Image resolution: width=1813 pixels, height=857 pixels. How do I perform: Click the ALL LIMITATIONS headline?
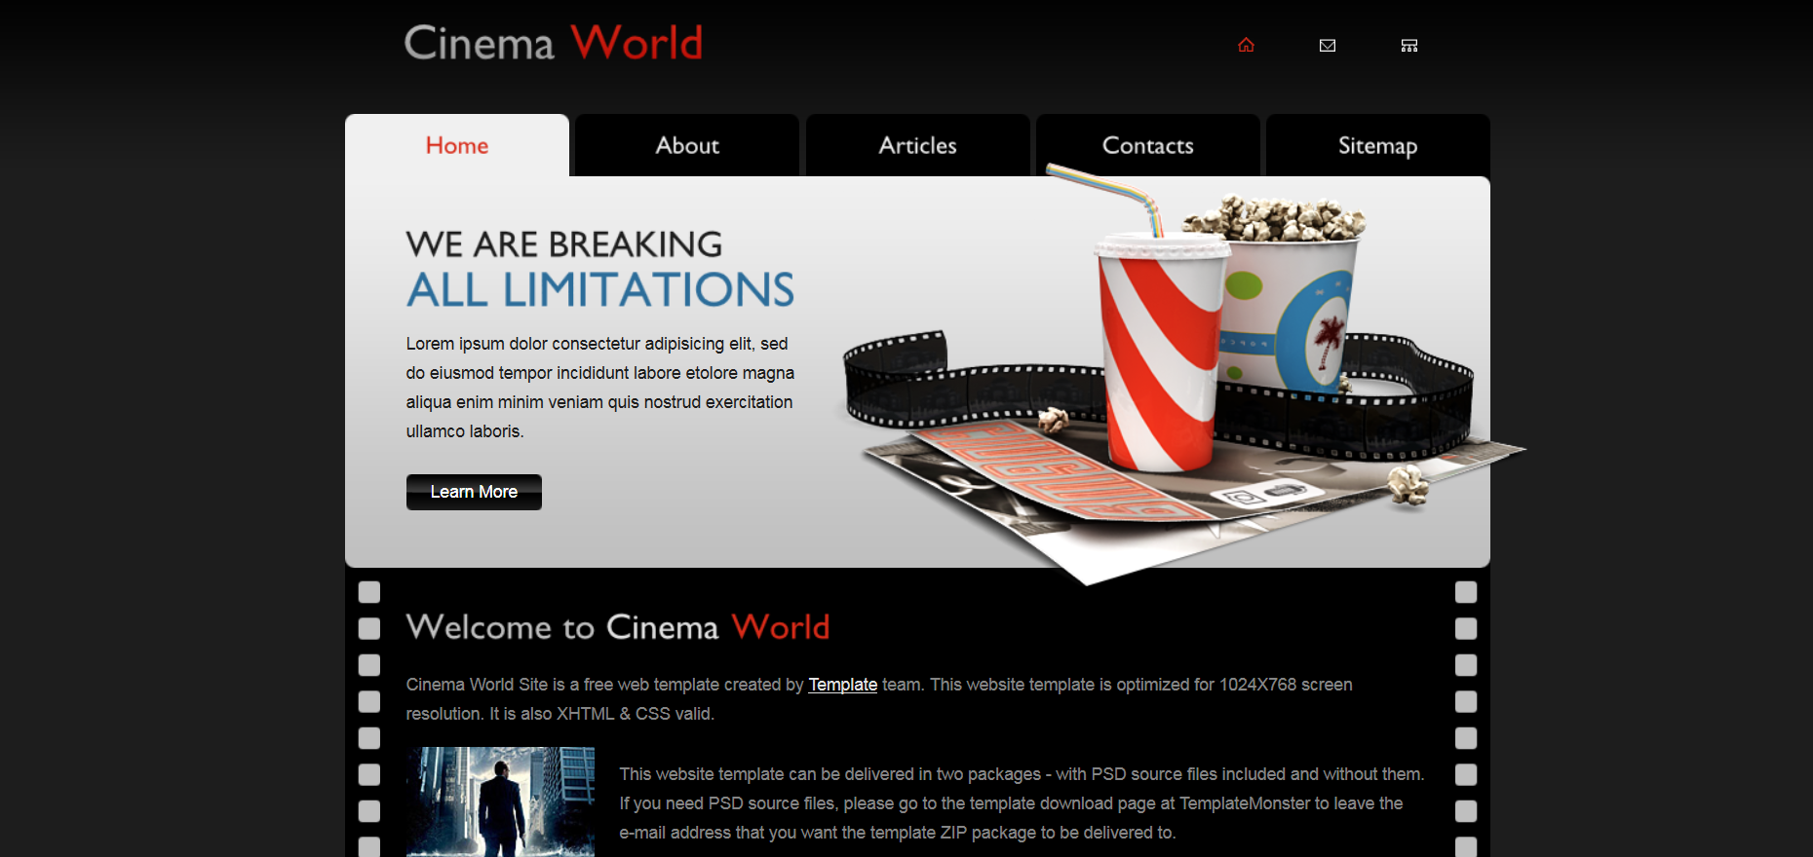click(599, 290)
